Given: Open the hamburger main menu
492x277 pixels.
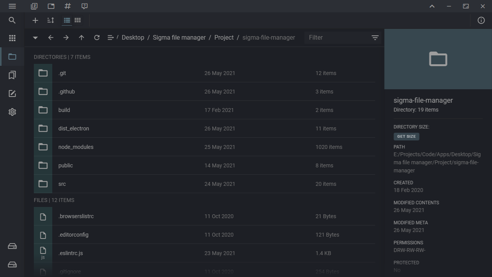Looking at the screenshot, I should coord(12,6).
